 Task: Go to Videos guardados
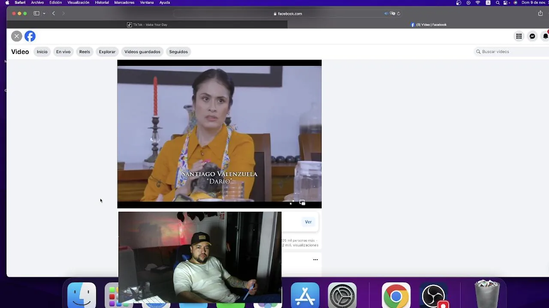point(142,52)
